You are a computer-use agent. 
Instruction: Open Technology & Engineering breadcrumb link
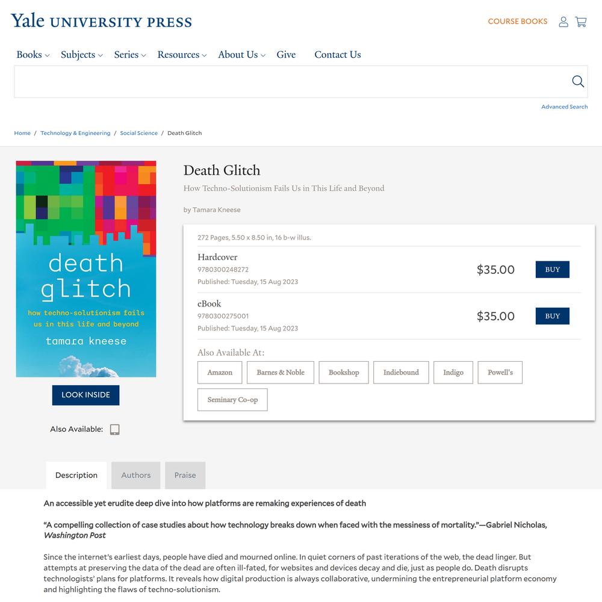[x=75, y=133]
